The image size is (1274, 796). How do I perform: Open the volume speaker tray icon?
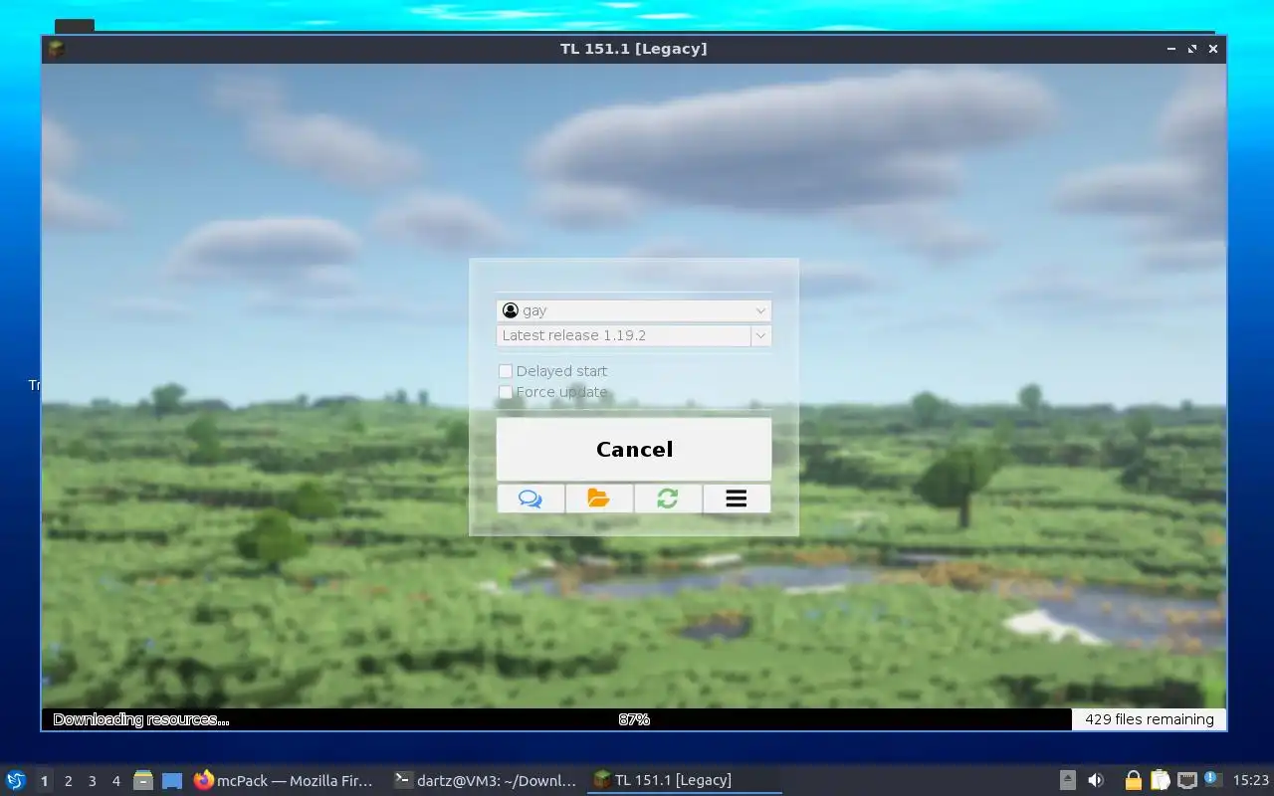click(x=1096, y=780)
